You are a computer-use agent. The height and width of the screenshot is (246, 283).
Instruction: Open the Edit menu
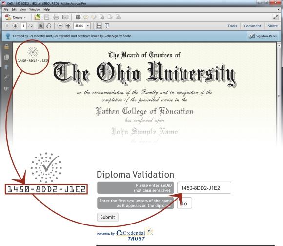pyautogui.click(x=14, y=10)
